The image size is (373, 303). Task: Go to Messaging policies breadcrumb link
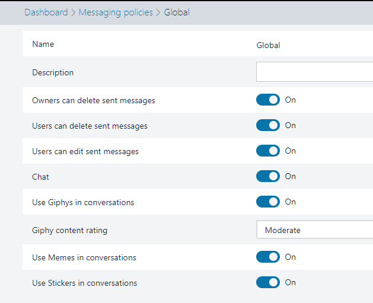pos(116,12)
